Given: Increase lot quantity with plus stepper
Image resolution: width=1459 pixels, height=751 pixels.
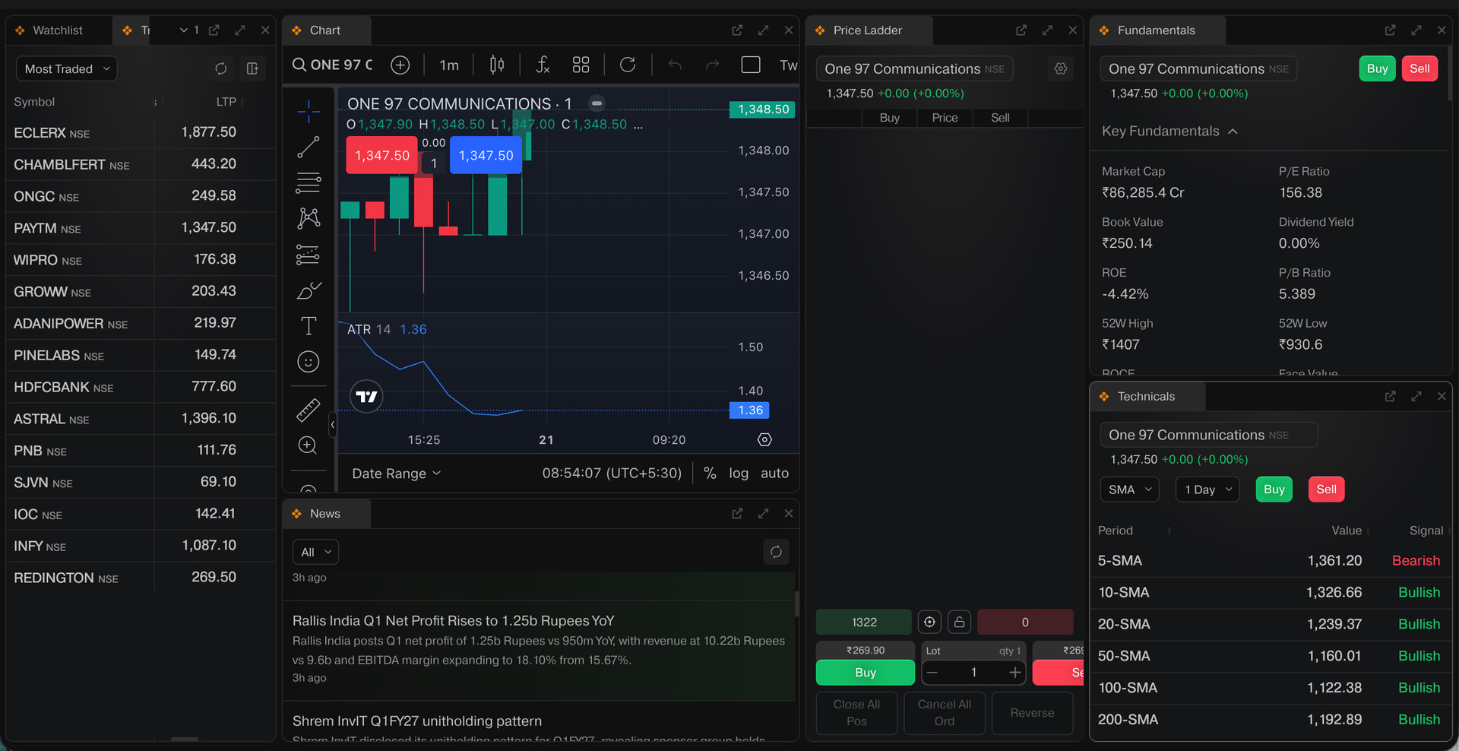Looking at the screenshot, I should pyautogui.click(x=1014, y=672).
